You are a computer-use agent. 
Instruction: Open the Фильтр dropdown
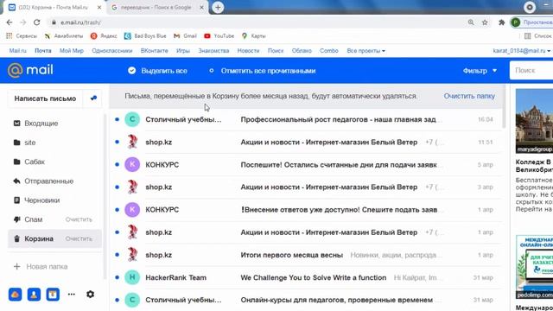pos(480,71)
